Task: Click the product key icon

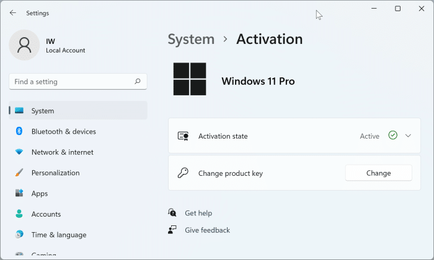Action: [x=183, y=173]
